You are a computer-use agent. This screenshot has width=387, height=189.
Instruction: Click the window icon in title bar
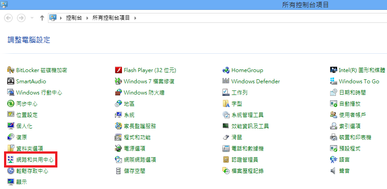[x=4, y=4]
